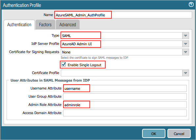Expand the IdP Server Profile dropdown arrow
196x140 pixels.
pyautogui.click(x=185, y=44)
